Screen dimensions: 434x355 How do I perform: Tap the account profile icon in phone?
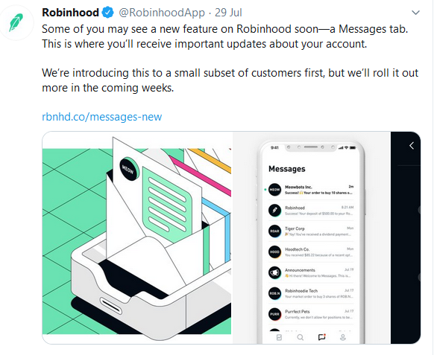tap(343, 337)
